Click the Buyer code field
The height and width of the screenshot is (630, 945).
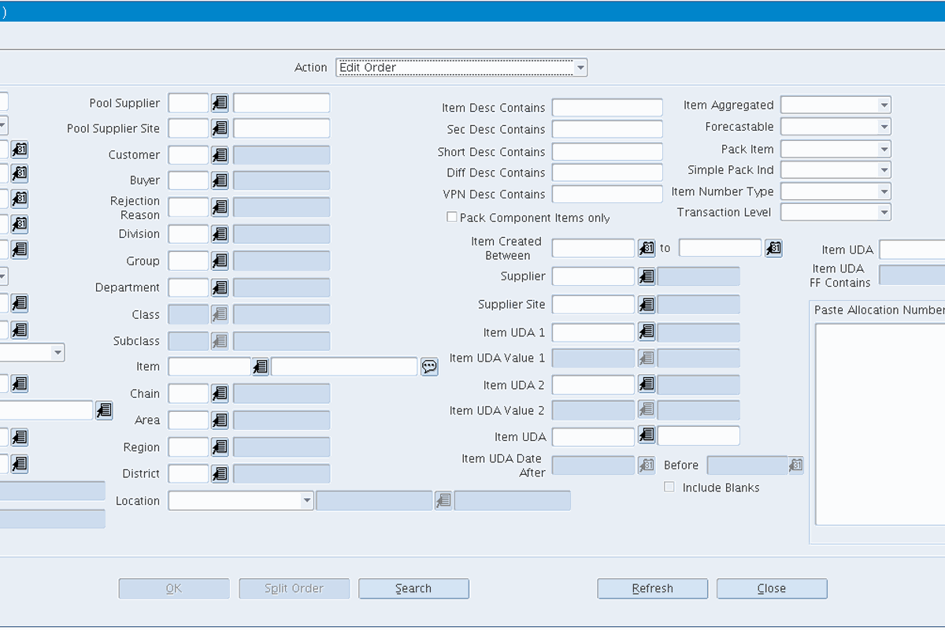click(x=189, y=180)
